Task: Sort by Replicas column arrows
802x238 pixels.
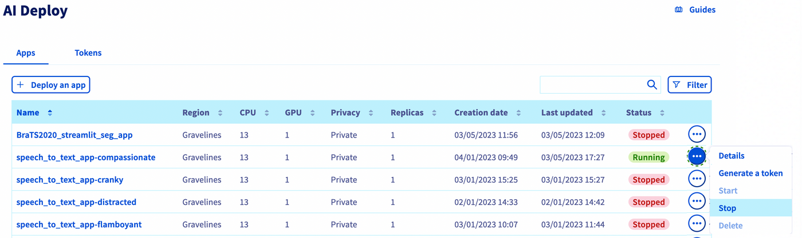Action: click(x=434, y=113)
